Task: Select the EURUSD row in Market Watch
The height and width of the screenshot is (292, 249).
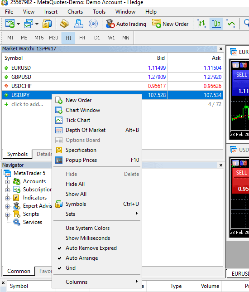Action: 113,68
